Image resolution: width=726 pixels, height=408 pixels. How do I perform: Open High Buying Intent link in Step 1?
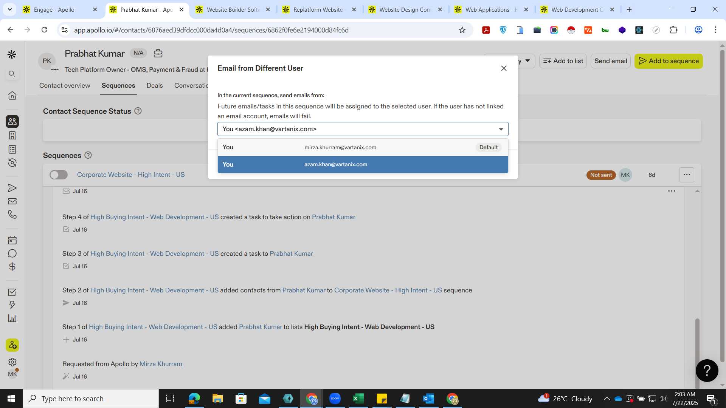click(x=153, y=327)
